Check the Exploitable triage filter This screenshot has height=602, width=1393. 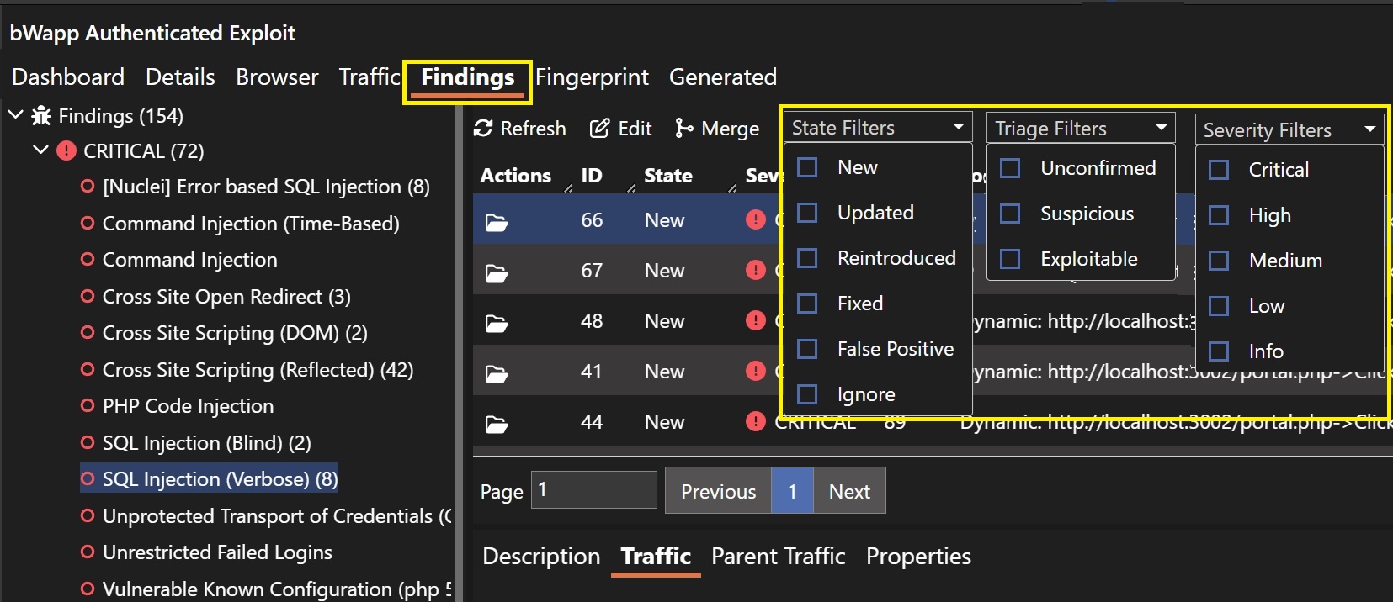pos(1010,259)
